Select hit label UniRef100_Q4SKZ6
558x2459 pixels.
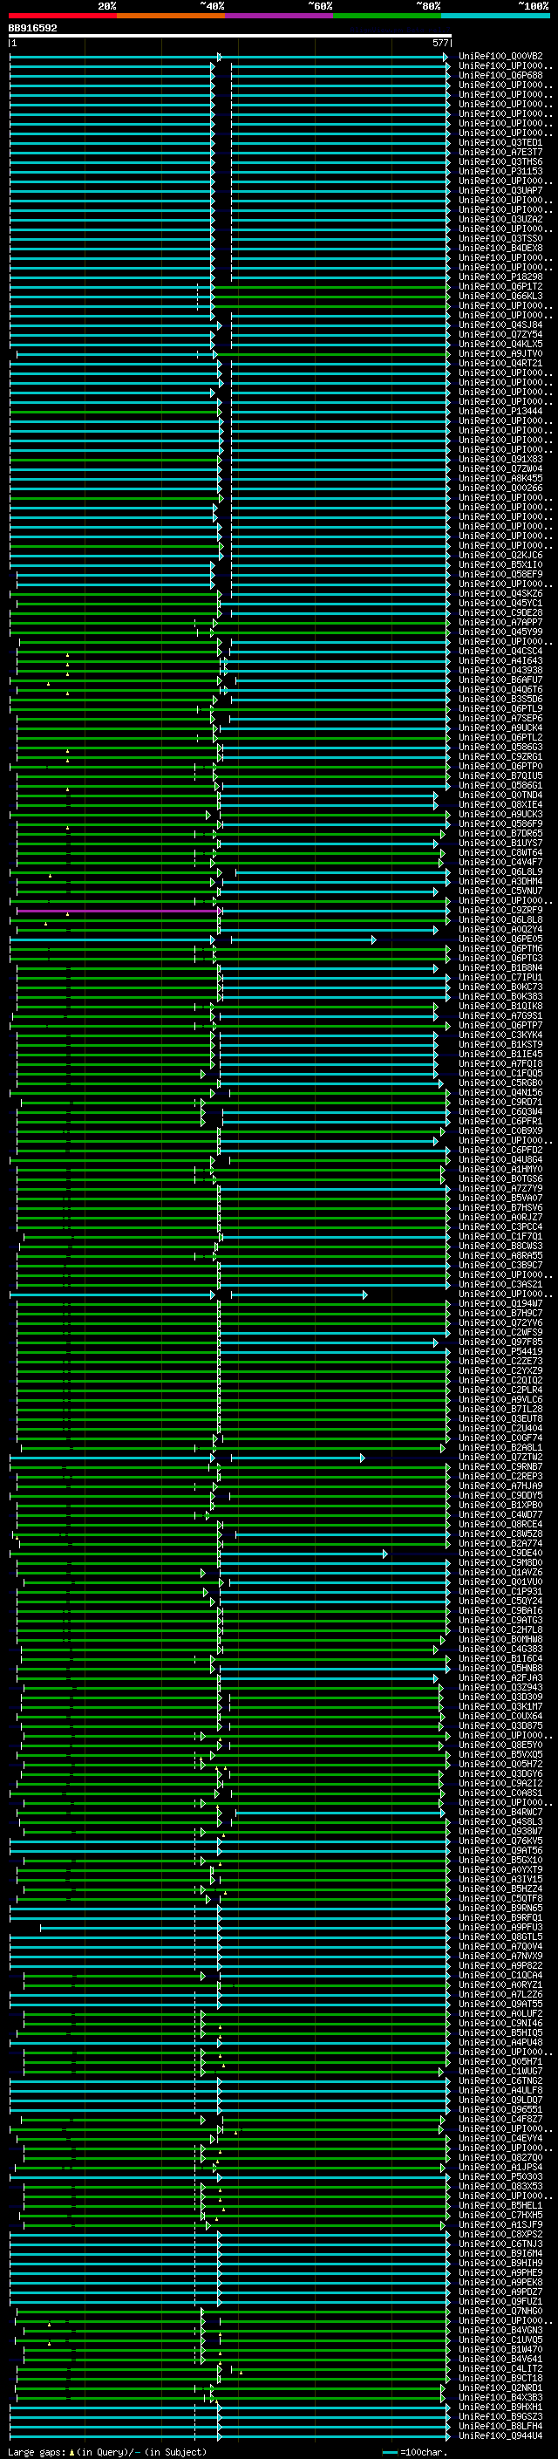point(500,594)
